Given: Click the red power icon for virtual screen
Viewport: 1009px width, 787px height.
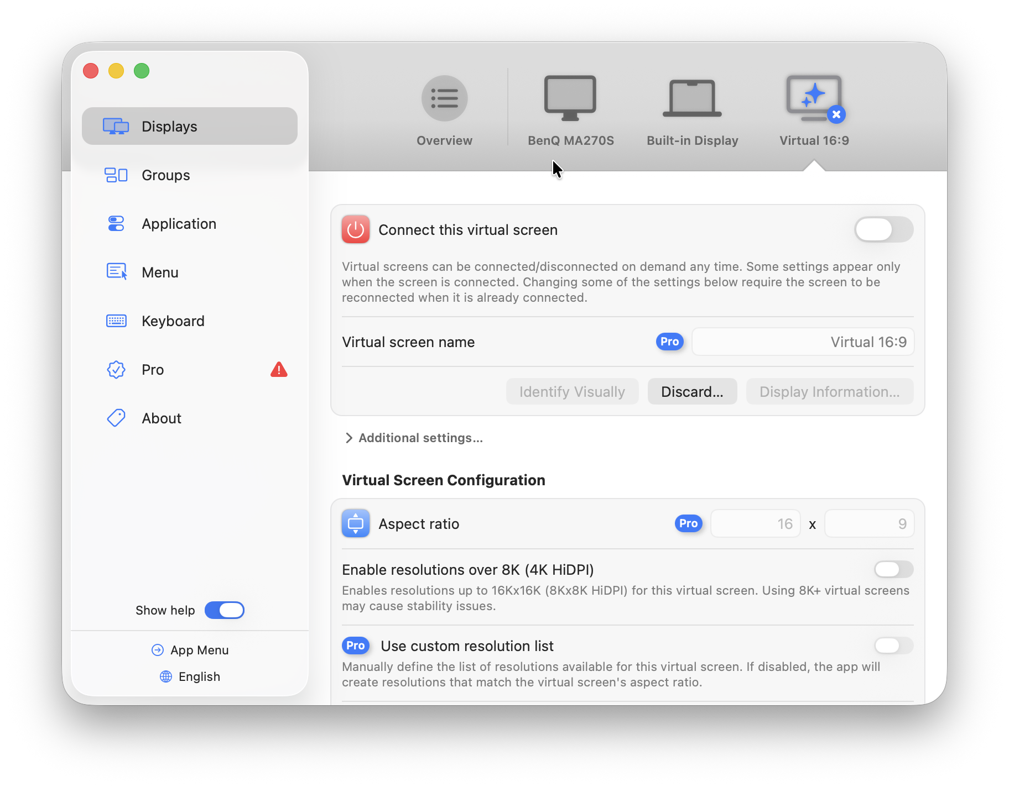Looking at the screenshot, I should (x=356, y=229).
